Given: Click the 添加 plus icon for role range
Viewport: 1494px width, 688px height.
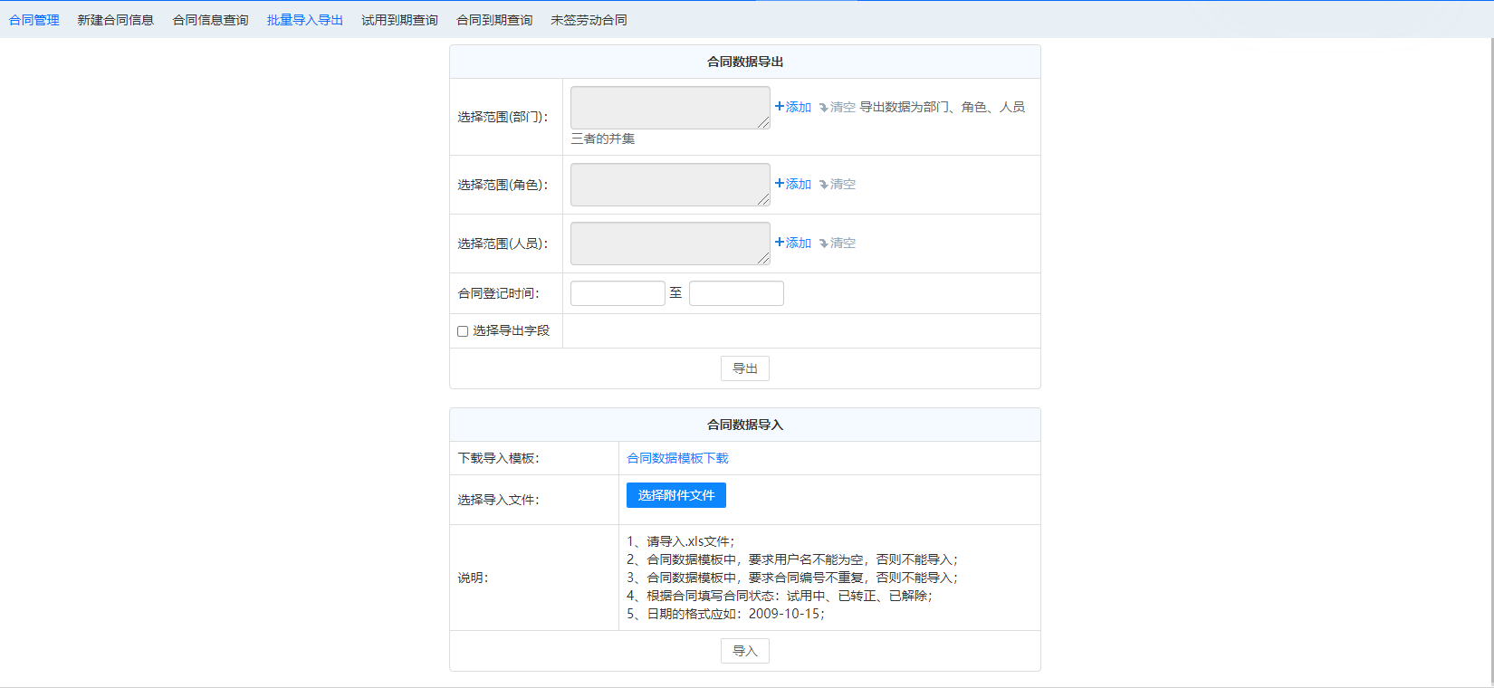Looking at the screenshot, I should click(x=780, y=184).
